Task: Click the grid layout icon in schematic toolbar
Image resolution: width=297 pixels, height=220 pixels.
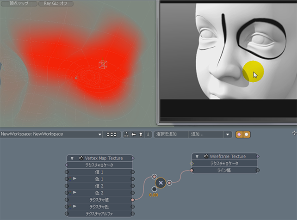Action: coord(111,134)
